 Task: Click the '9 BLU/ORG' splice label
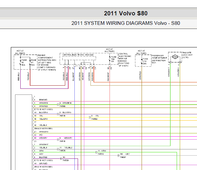65,112
